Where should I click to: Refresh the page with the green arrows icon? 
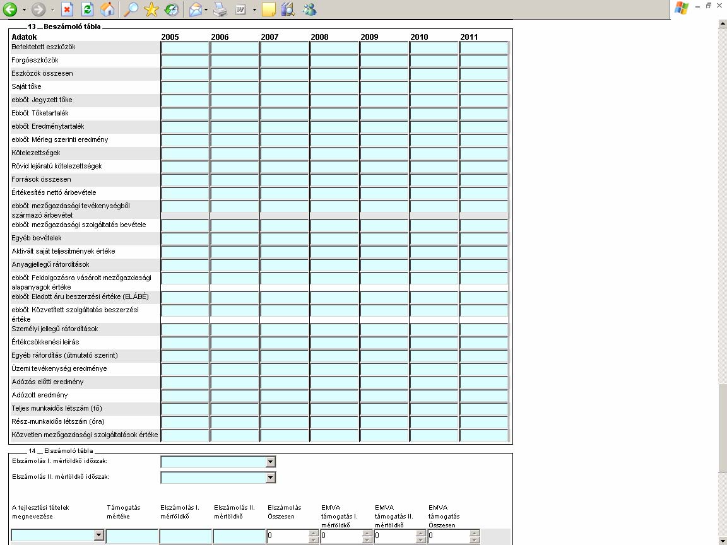click(x=87, y=9)
